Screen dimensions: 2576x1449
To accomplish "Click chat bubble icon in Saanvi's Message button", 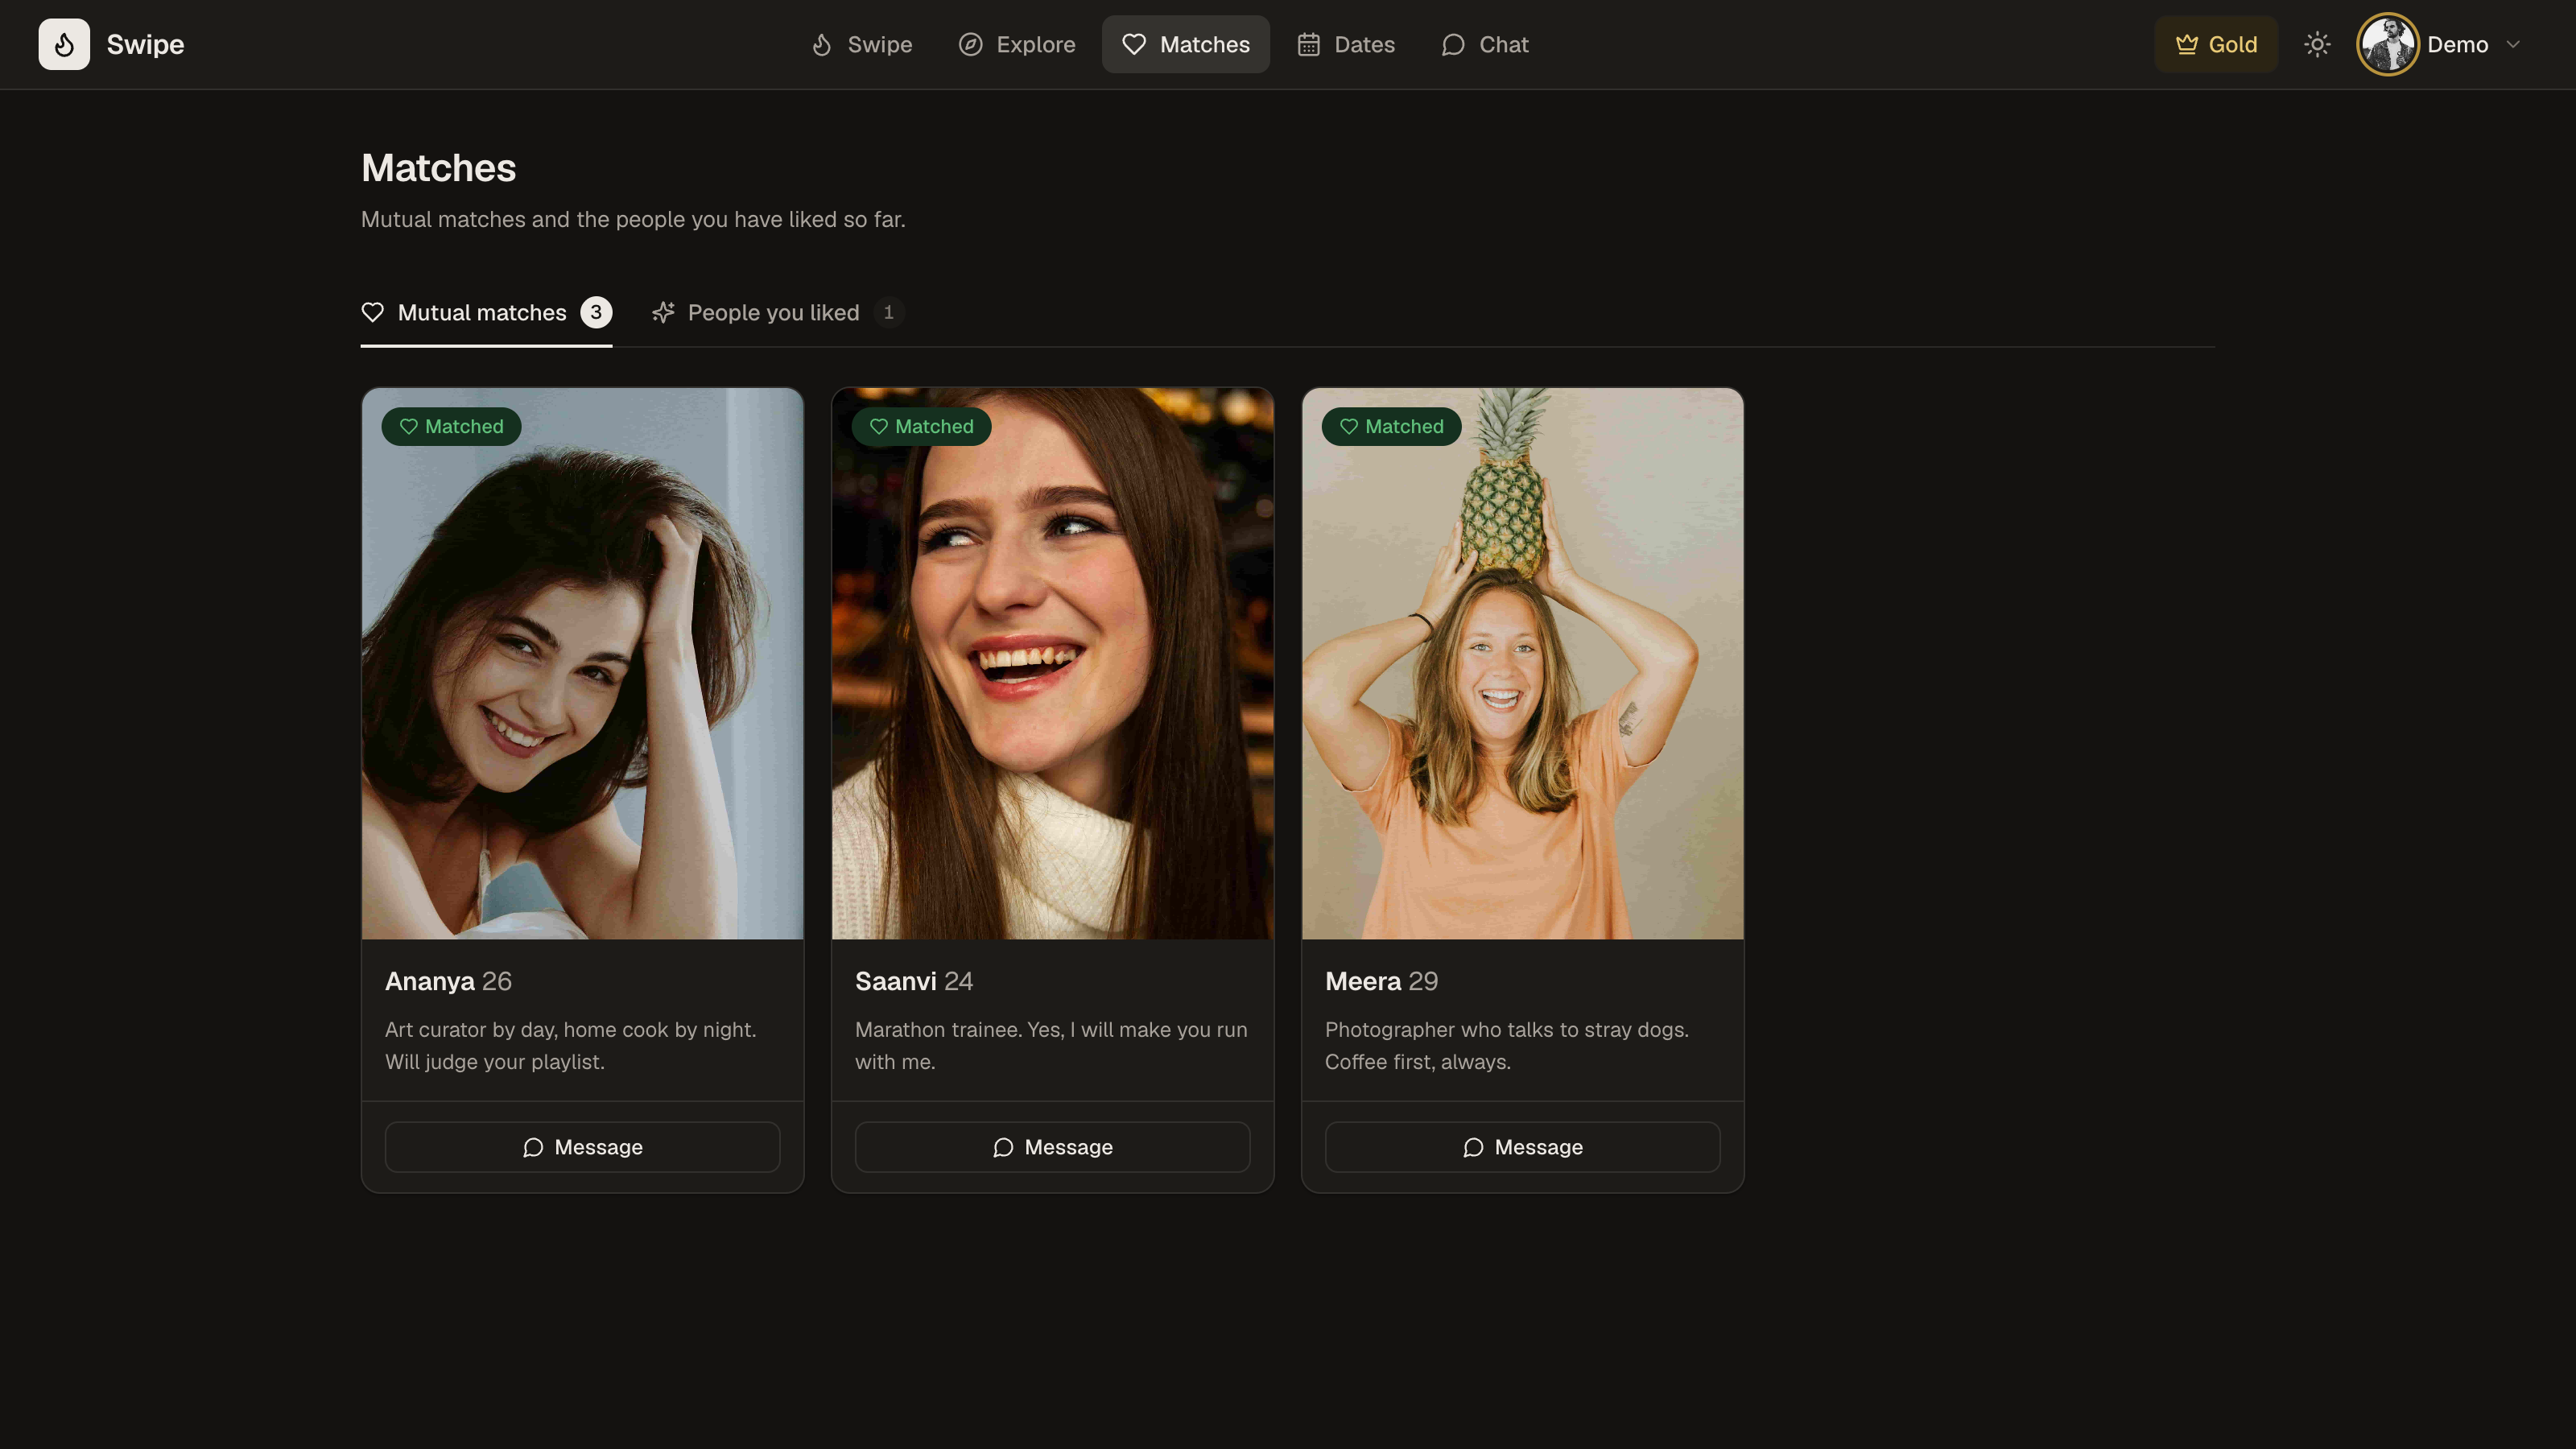I will point(1003,1147).
